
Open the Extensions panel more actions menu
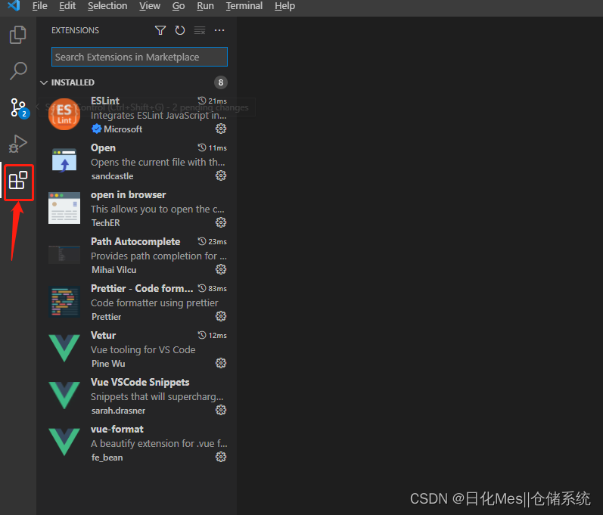pos(219,30)
